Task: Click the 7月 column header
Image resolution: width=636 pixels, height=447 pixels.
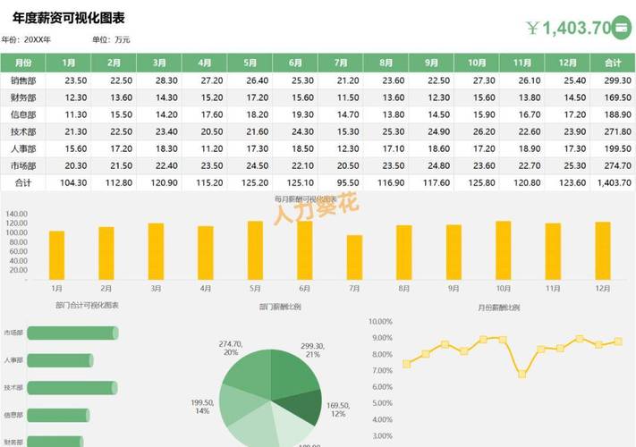Action: tap(341, 63)
